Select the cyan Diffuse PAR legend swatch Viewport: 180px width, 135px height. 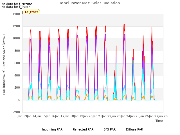tap(122, 130)
